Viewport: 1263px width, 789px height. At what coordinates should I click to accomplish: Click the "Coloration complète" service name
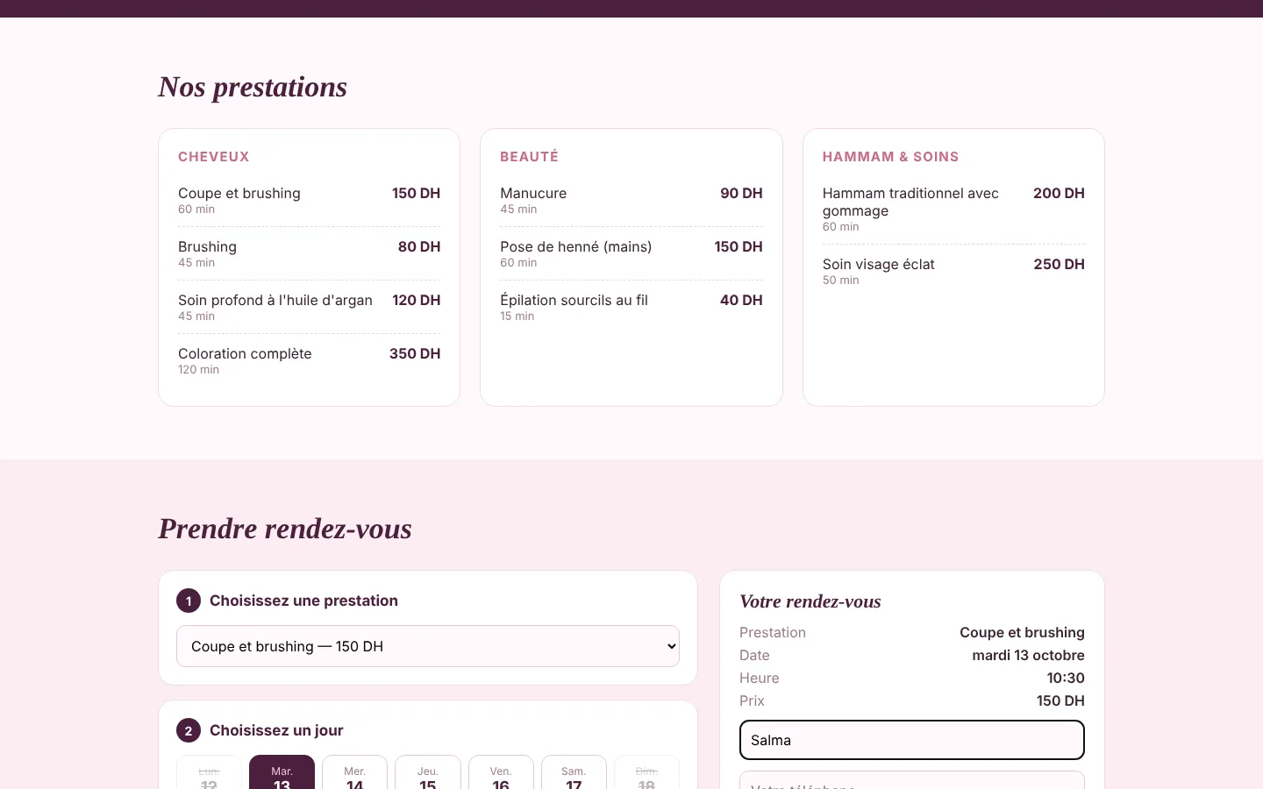click(x=245, y=353)
